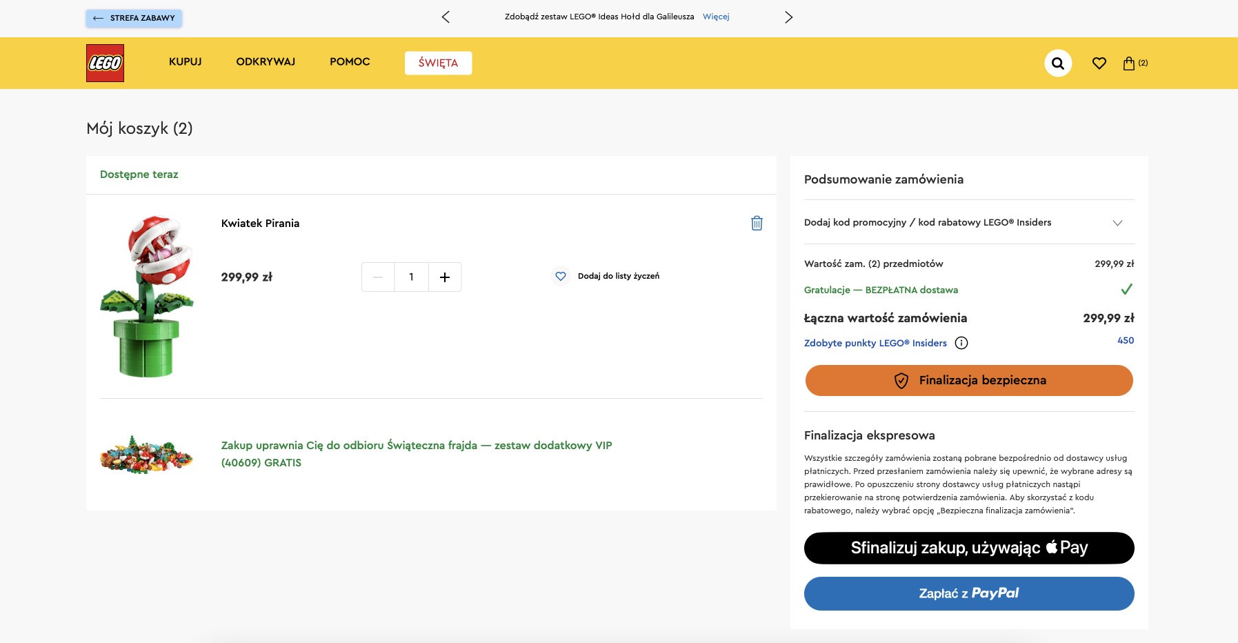Screen dimensions: 1238x643
Task: Open the POMOC menu
Action: pyautogui.click(x=350, y=61)
